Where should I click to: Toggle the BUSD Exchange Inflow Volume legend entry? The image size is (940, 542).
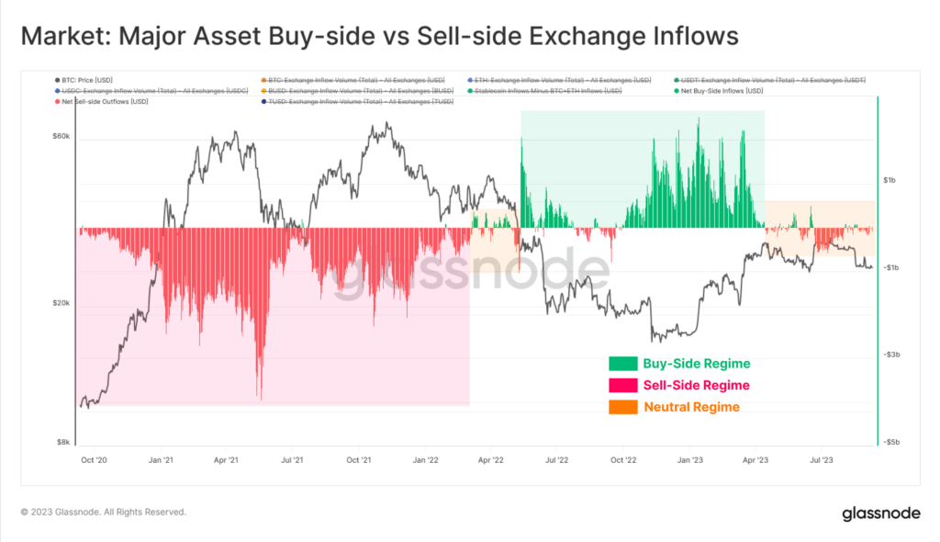tap(357, 91)
